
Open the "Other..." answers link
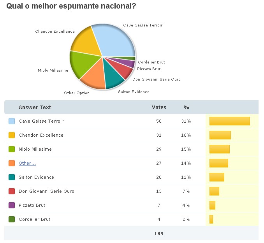pyautogui.click(x=27, y=163)
